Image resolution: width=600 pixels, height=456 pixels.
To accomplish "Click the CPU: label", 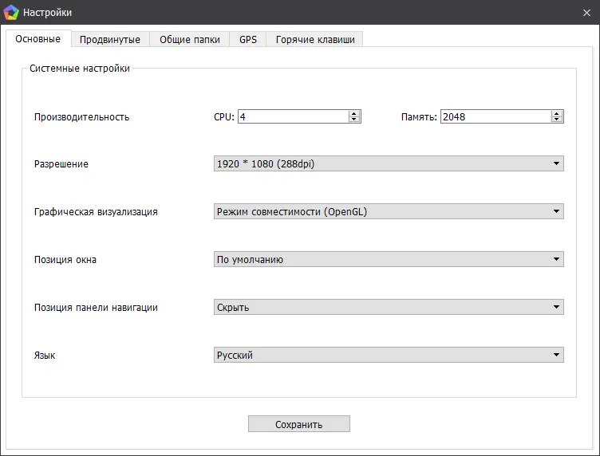I will (224, 117).
